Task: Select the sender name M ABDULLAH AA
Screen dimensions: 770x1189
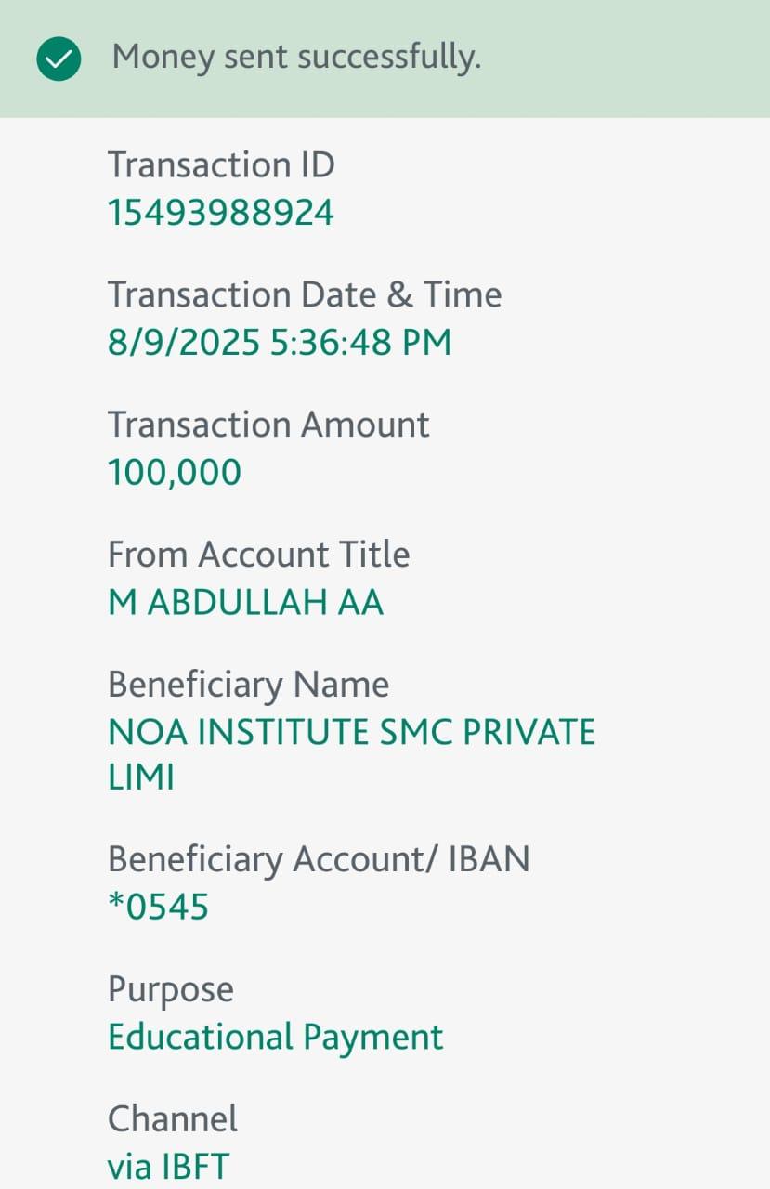Action: coord(245,603)
